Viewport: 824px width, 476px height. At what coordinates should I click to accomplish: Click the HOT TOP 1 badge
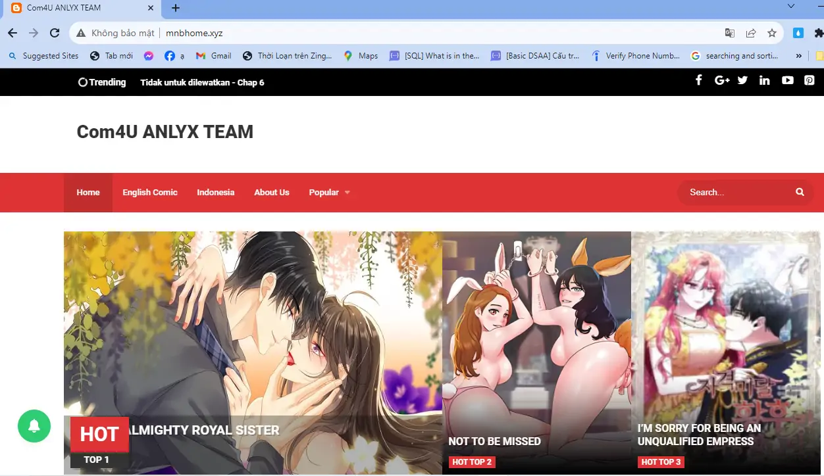tap(99, 442)
